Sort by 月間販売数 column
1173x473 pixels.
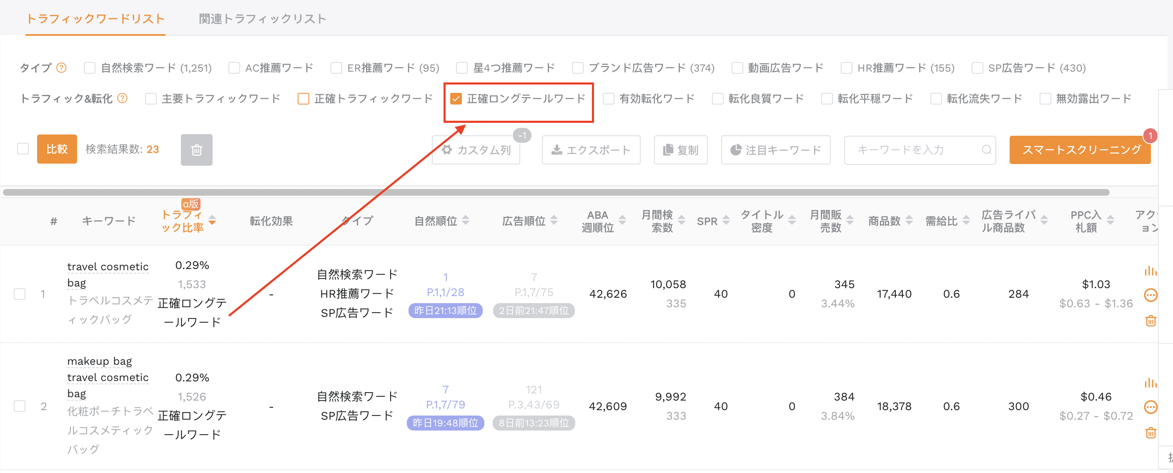click(850, 221)
